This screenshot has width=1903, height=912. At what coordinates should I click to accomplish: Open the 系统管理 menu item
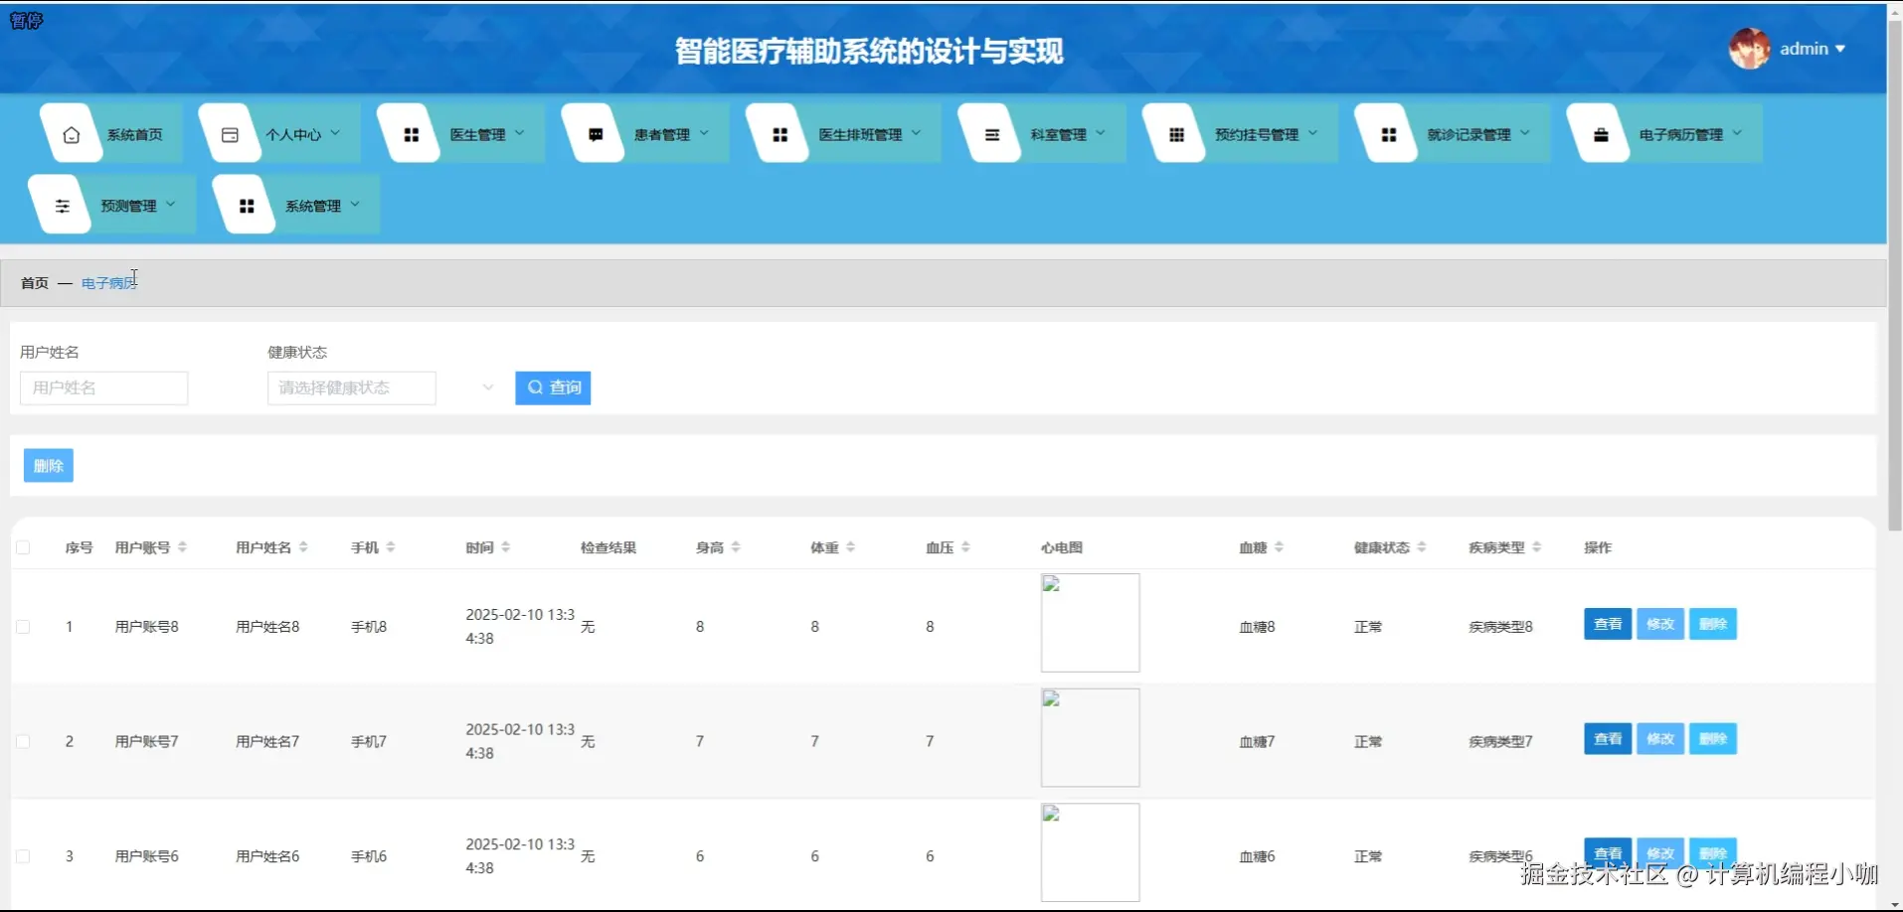point(312,205)
